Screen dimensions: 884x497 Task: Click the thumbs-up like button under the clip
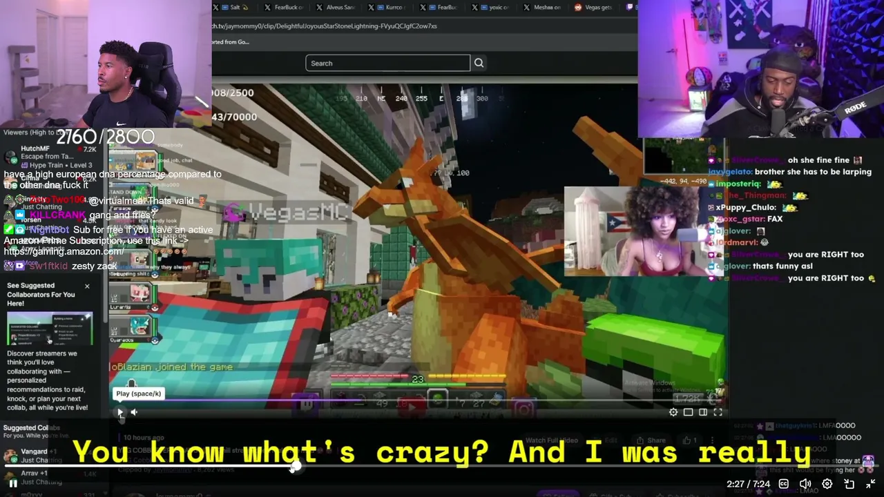690,440
